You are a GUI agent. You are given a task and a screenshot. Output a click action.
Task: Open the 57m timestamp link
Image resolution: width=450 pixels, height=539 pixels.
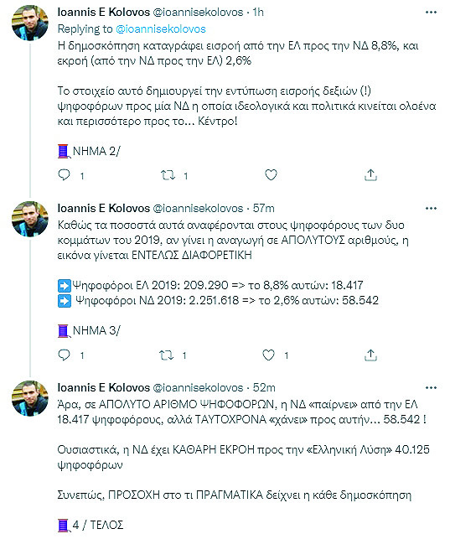tap(263, 209)
